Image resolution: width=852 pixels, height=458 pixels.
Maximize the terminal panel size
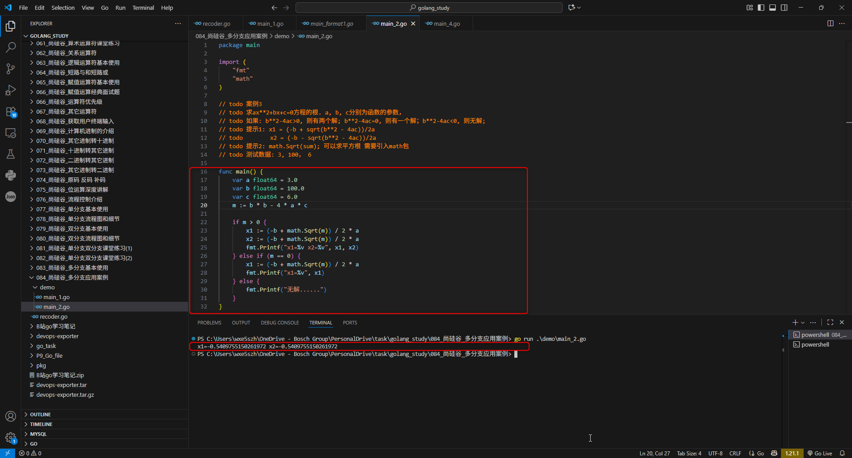[x=830, y=323]
